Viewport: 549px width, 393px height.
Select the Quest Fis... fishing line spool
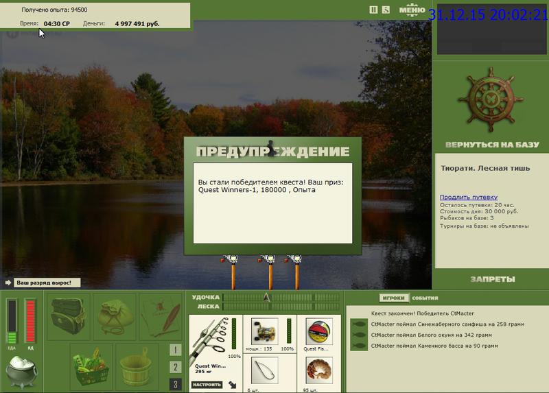coord(319,331)
